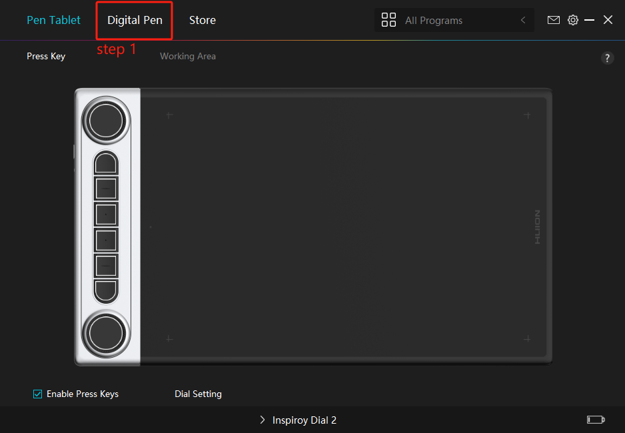
Task: Check the battery status icon
Action: (x=595, y=420)
